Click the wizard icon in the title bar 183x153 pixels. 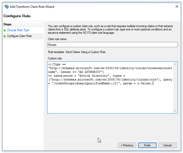[7, 7]
